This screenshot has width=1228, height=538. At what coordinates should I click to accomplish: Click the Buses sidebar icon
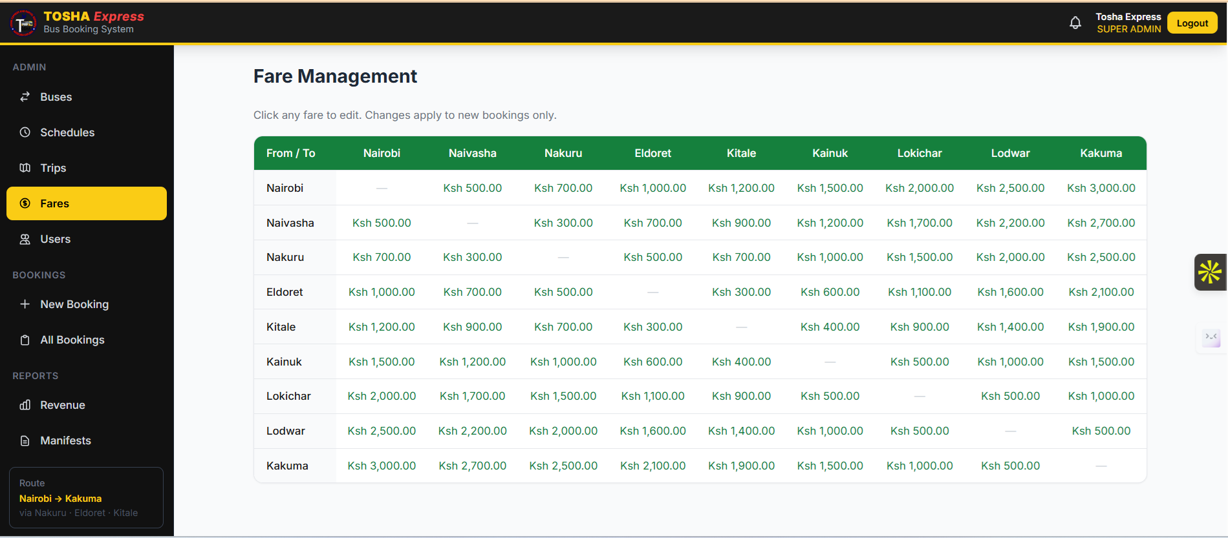point(25,97)
